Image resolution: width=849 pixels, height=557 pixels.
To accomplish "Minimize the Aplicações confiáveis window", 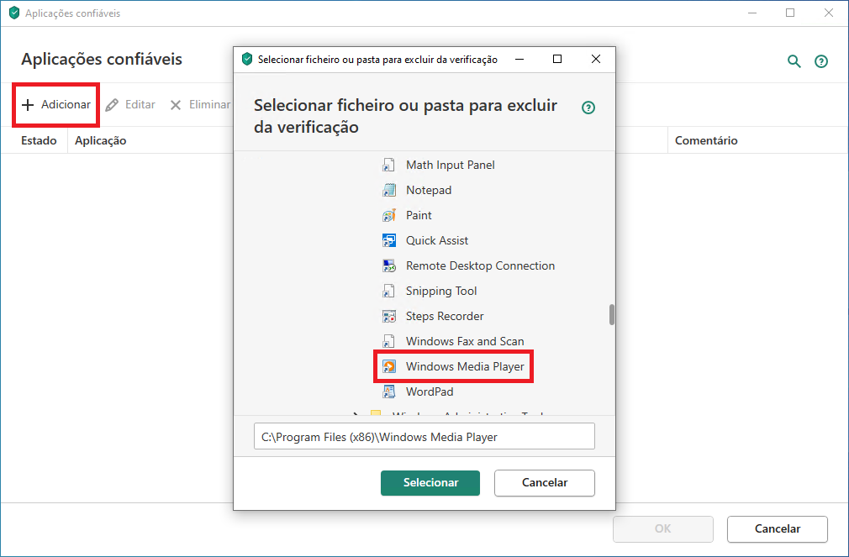I will [x=752, y=13].
